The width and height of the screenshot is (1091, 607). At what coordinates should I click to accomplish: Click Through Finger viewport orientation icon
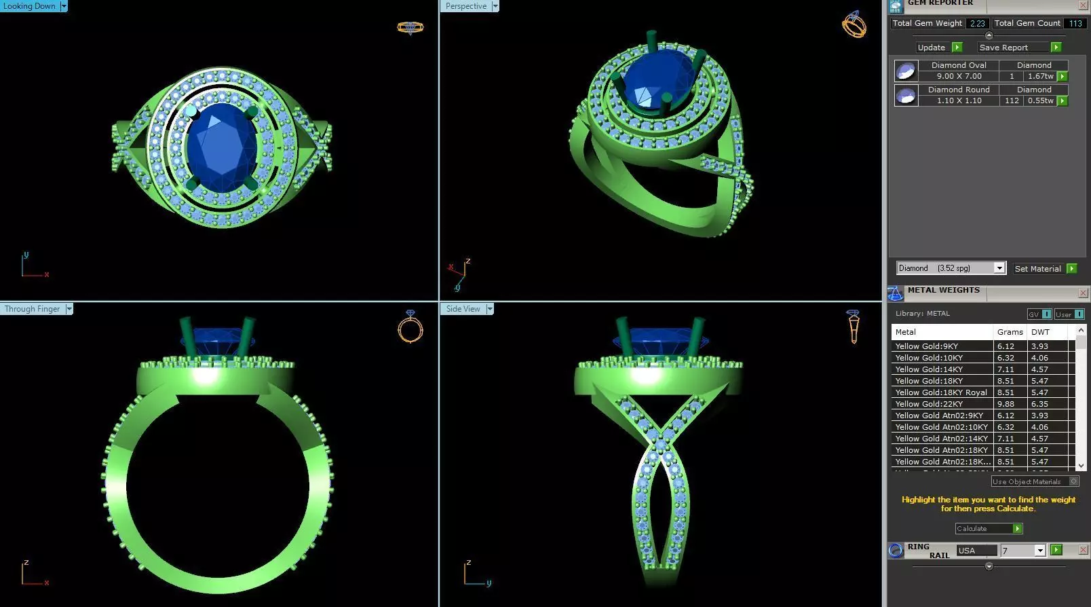coord(410,327)
